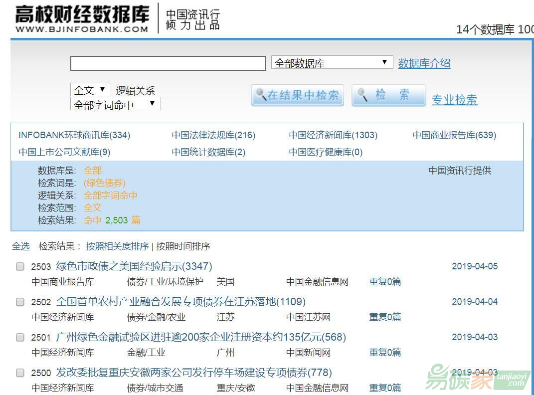Sort results by 按照时间排序
534x395 pixels.
pos(183,246)
